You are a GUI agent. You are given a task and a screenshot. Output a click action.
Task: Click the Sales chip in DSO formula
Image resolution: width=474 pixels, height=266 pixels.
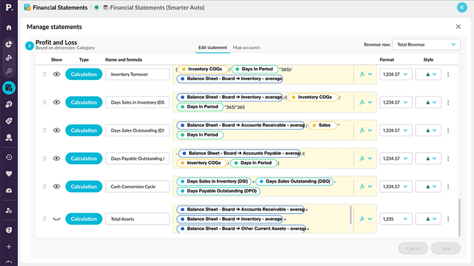pyautogui.click(x=322, y=125)
